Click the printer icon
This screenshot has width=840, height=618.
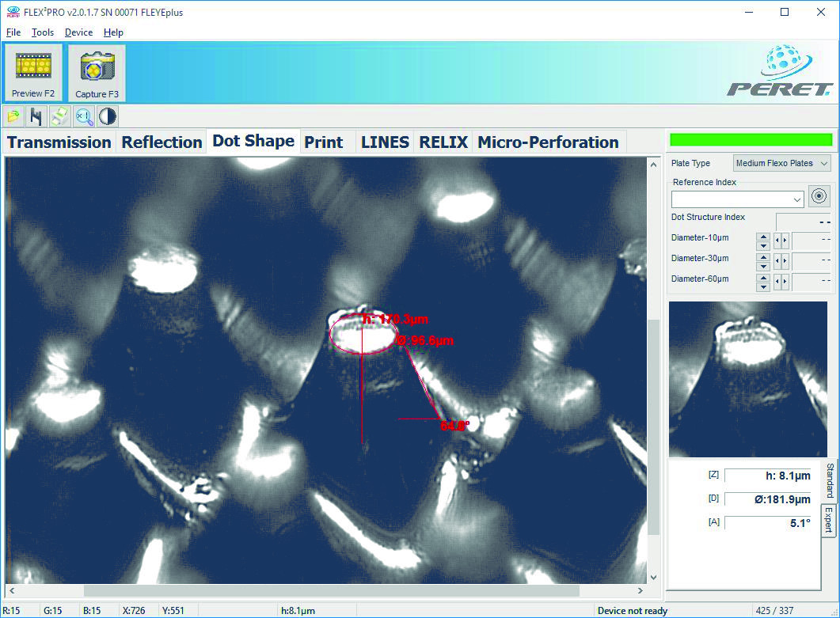pos(60,117)
